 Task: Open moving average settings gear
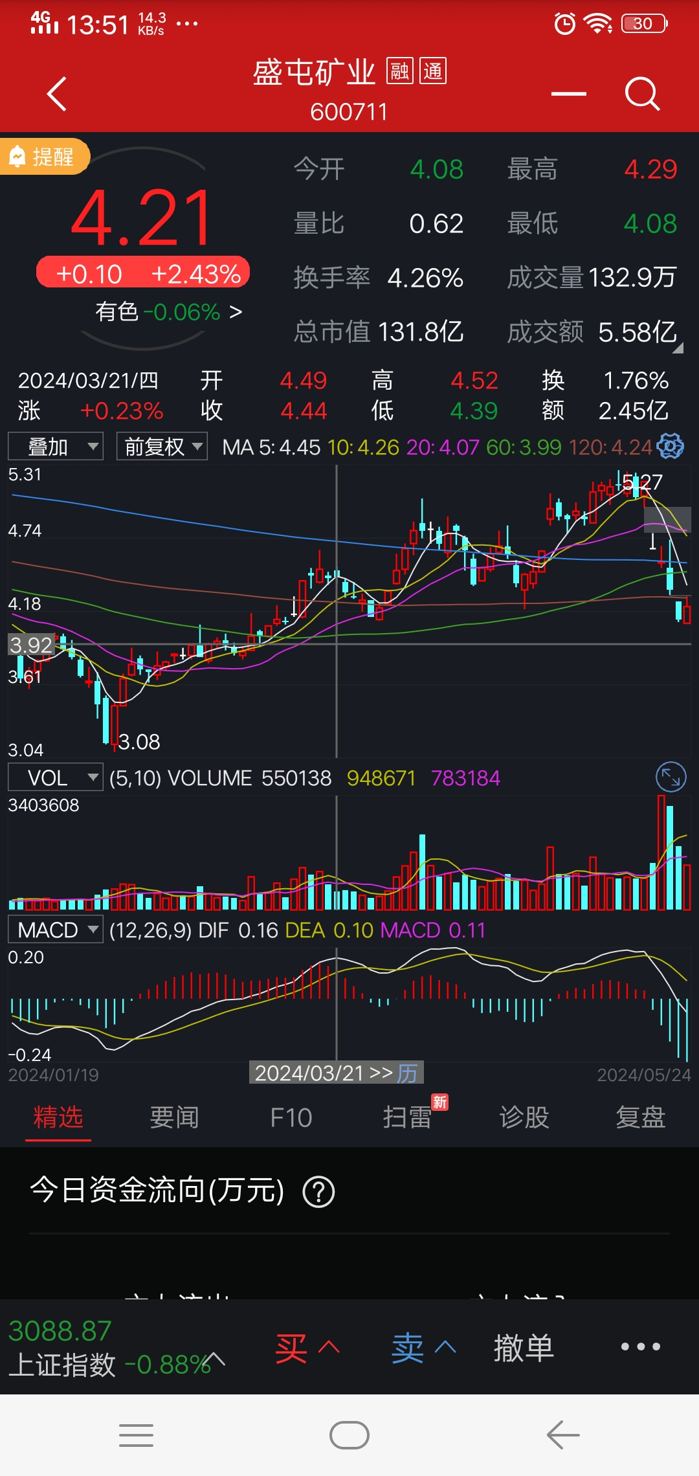(x=671, y=446)
